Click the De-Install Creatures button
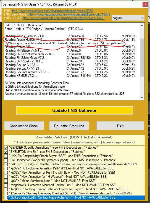Viewport: 150px width, 203px height. pos(69,126)
